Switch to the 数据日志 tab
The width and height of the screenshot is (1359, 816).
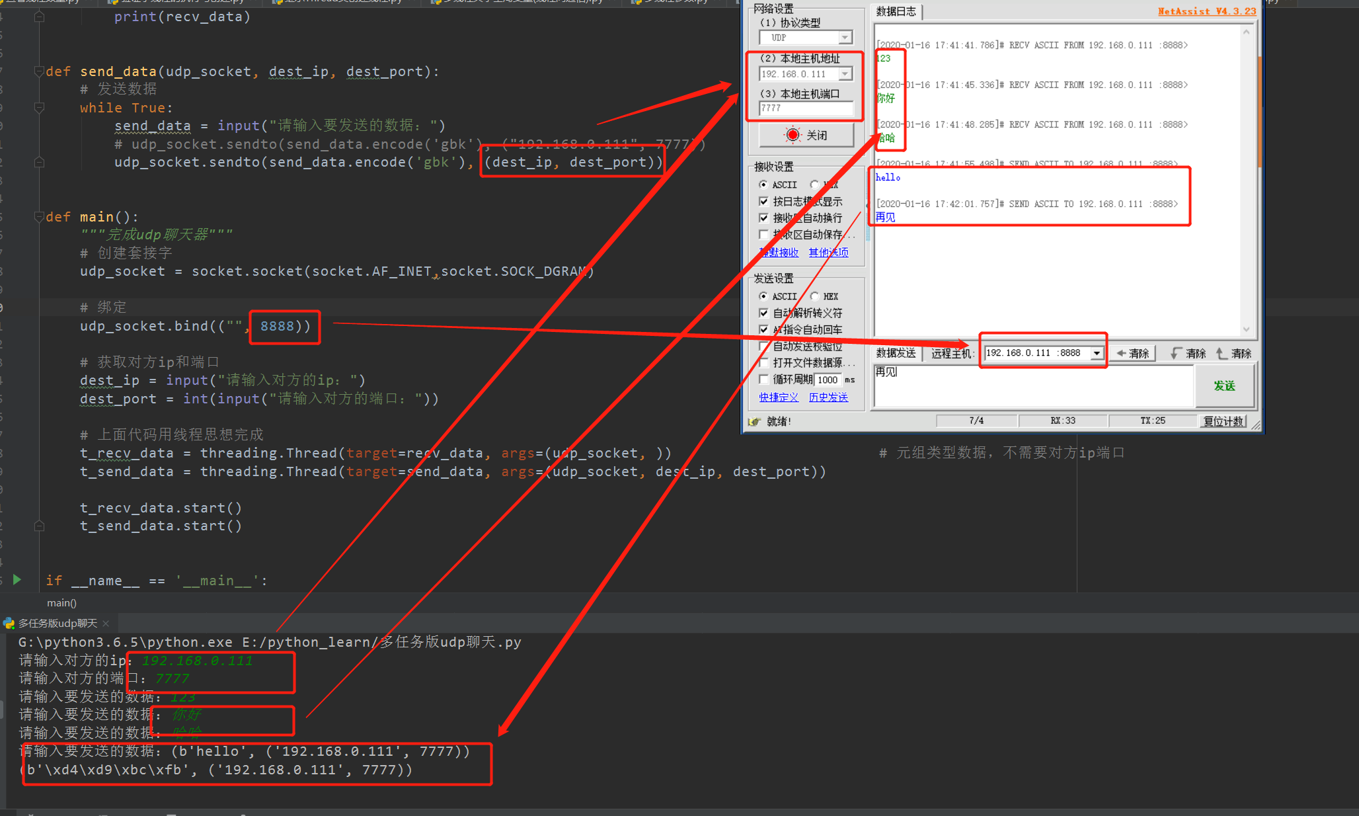(x=896, y=11)
